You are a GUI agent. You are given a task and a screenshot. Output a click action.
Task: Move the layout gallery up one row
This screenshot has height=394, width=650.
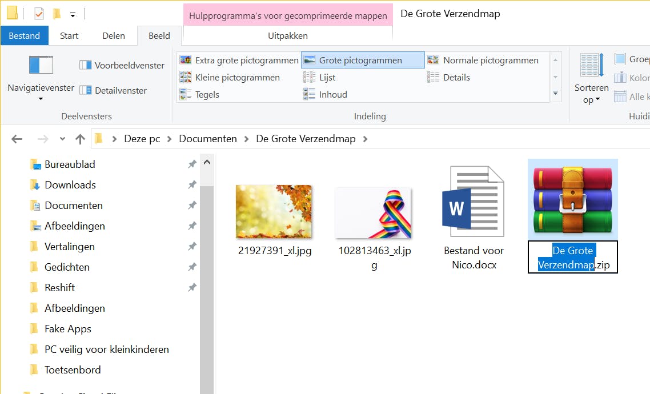click(x=556, y=61)
